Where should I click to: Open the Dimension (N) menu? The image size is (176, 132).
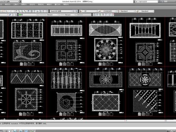(x=32, y=4)
